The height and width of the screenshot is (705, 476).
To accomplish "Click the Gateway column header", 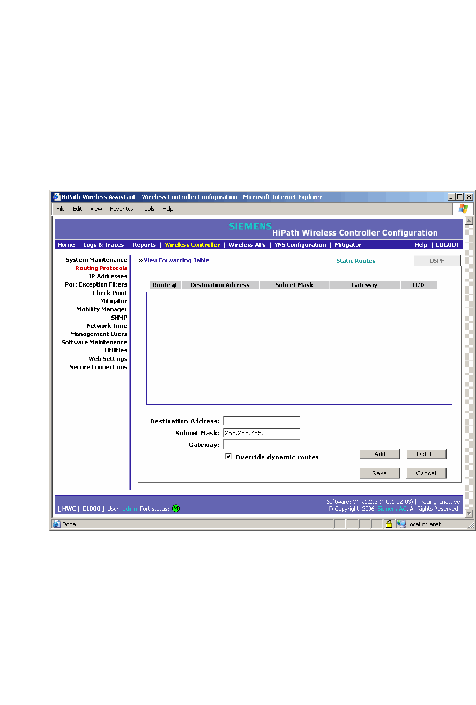I will (365, 285).
